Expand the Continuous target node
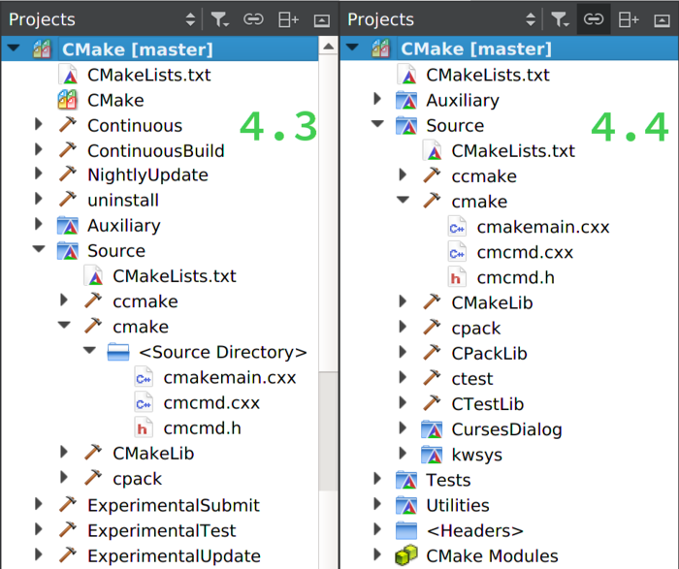This screenshot has width=679, height=569. [x=39, y=125]
